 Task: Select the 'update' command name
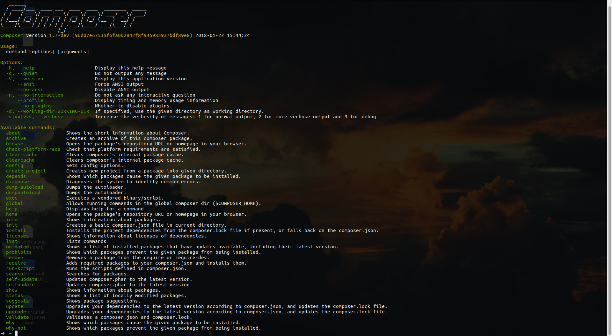(15, 306)
